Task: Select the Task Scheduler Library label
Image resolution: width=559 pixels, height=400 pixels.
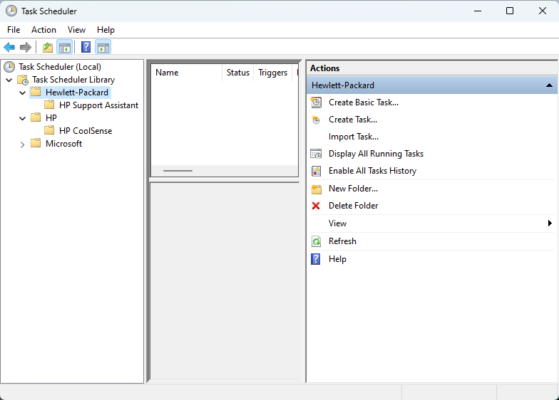Action: 73,80
